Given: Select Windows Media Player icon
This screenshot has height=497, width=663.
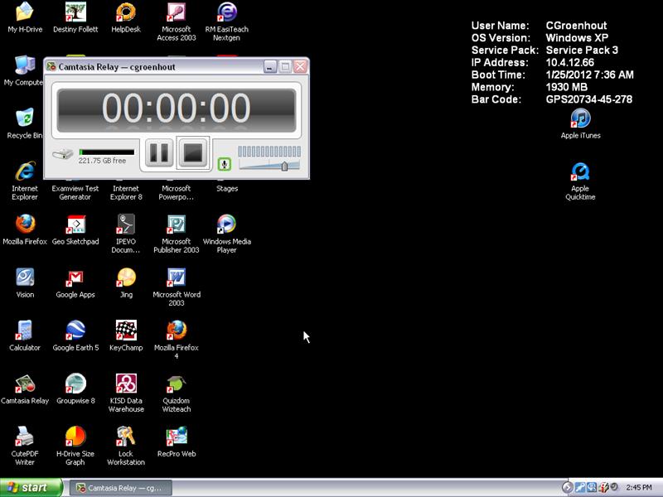Looking at the screenshot, I should pyautogui.click(x=227, y=234).
